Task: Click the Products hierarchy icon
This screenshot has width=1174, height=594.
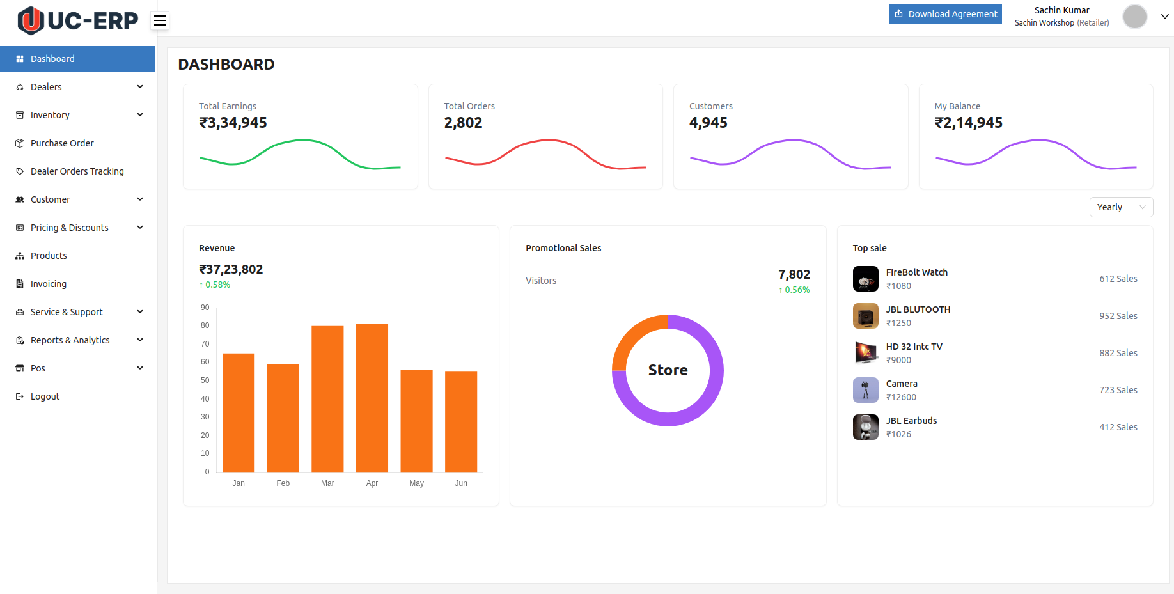Action: pos(20,256)
